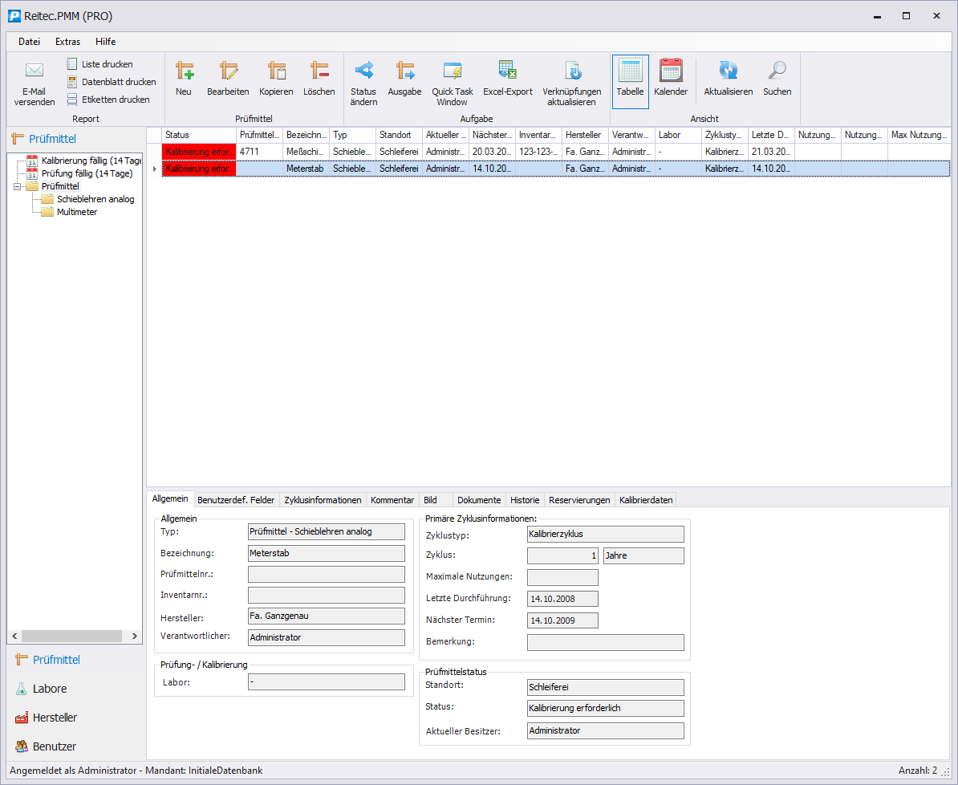This screenshot has height=785, width=958.
Task: Select Schieblehren analog tree folder
Action: (x=95, y=199)
